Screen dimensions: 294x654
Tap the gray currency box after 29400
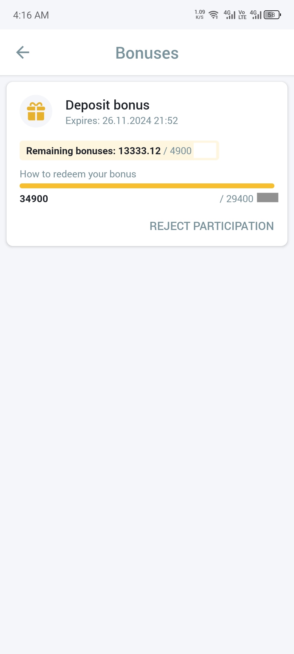(268, 198)
